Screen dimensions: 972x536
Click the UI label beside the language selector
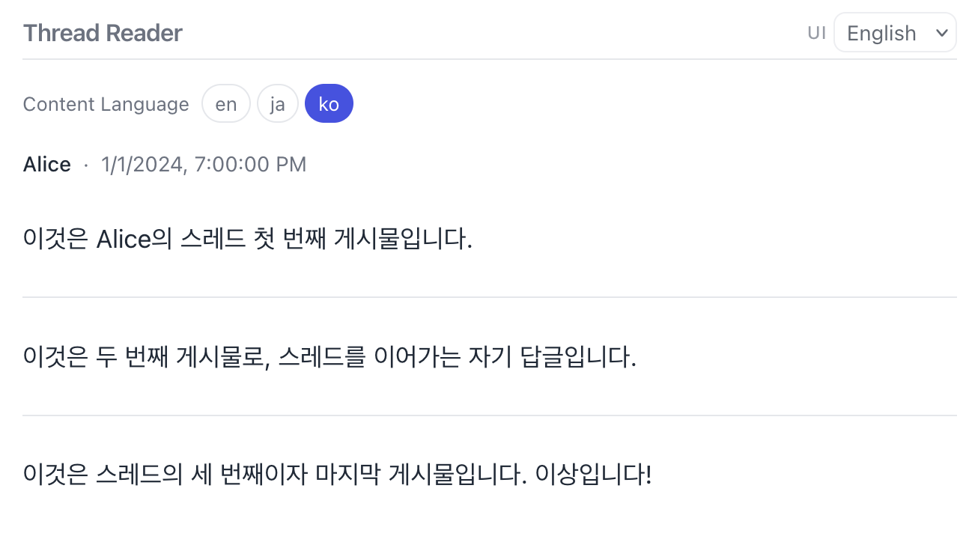(817, 33)
